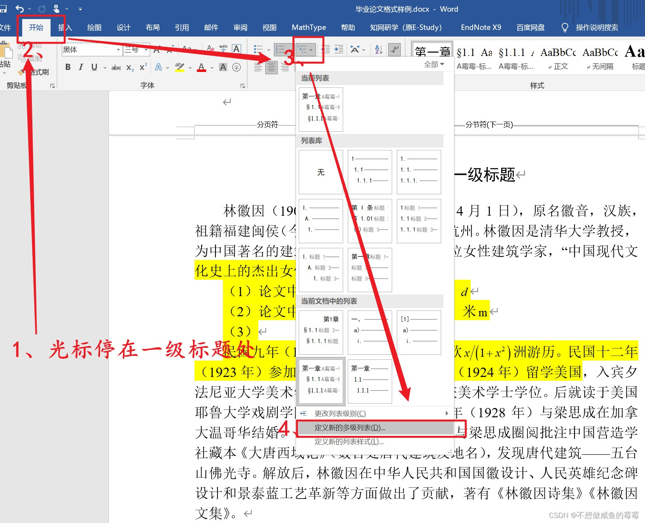This screenshot has height=523, width=645.
Task: Expand 更改列表级别 submenu arrow
Action: tap(447, 413)
